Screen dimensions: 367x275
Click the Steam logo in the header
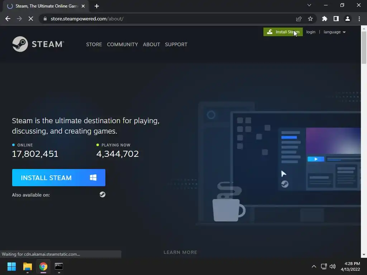38,44
